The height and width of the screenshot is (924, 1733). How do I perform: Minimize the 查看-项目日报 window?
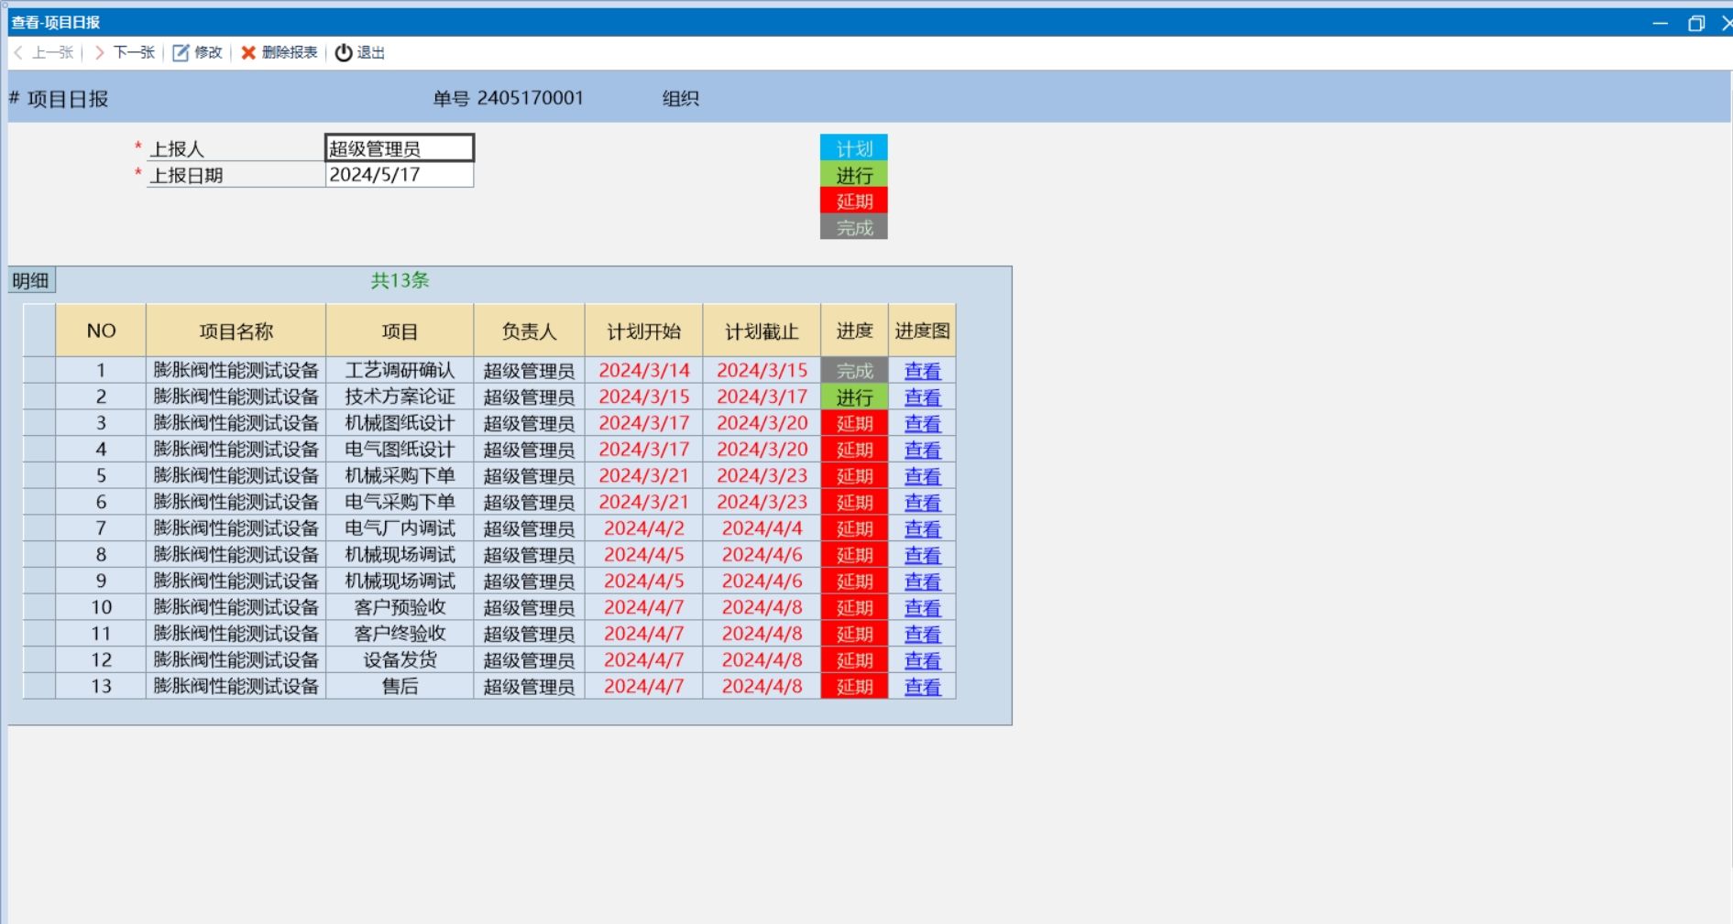pyautogui.click(x=1661, y=23)
